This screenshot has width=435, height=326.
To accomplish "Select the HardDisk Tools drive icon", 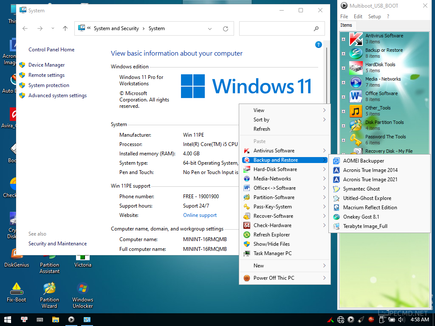I will [x=356, y=67].
